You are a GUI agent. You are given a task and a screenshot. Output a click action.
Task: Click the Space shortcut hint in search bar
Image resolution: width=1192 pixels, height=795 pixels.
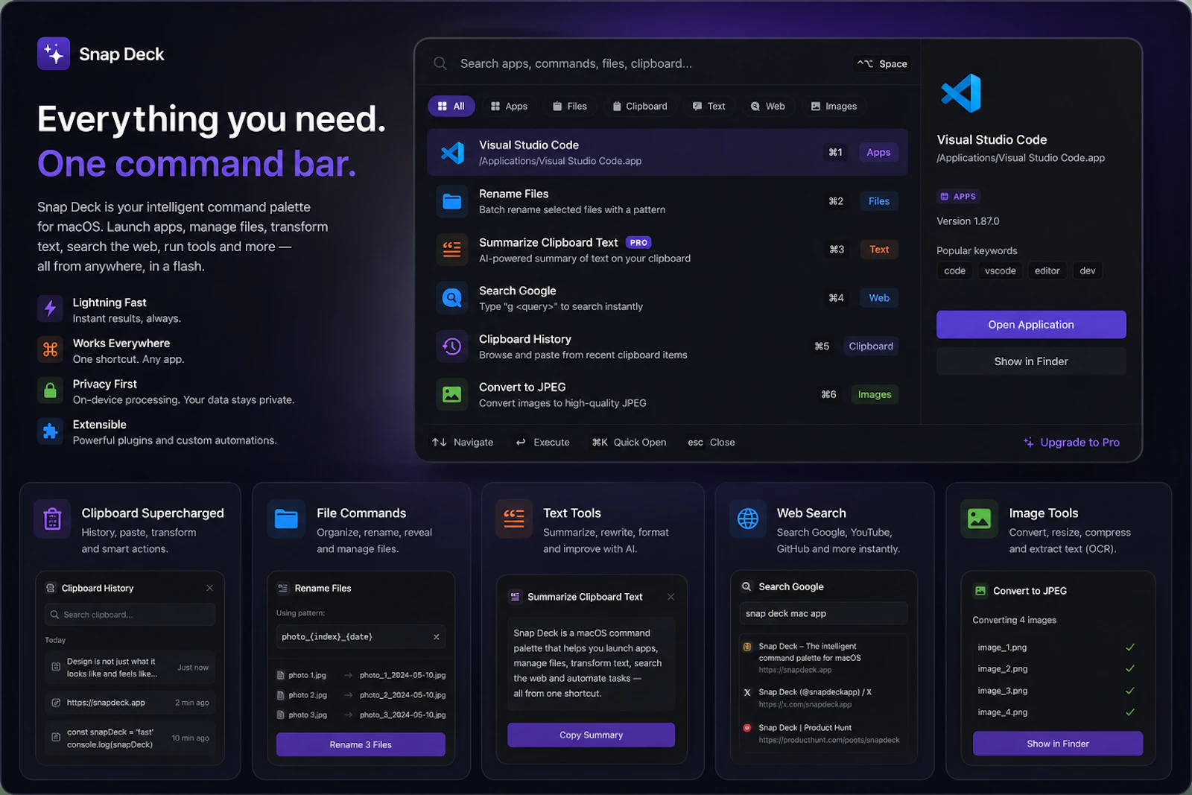[x=883, y=63]
